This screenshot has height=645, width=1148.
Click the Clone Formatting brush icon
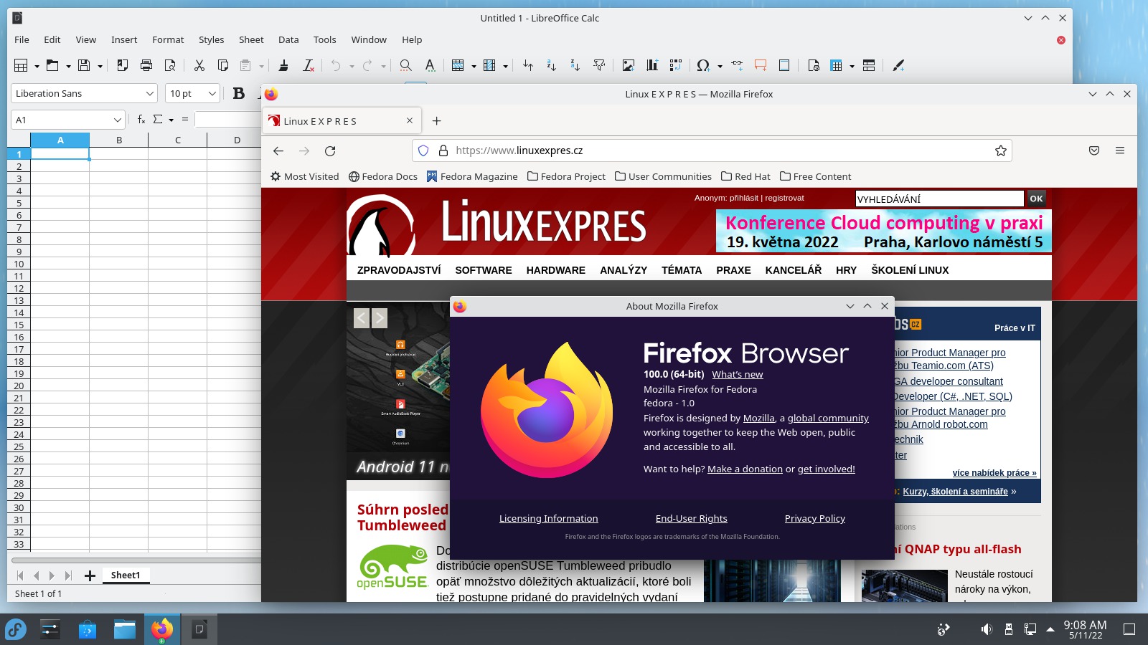tap(283, 65)
